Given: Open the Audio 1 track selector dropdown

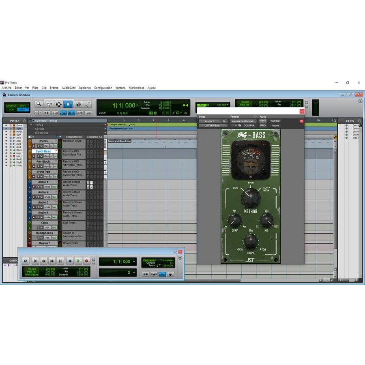Looking at the screenshot, I should pos(210,121).
